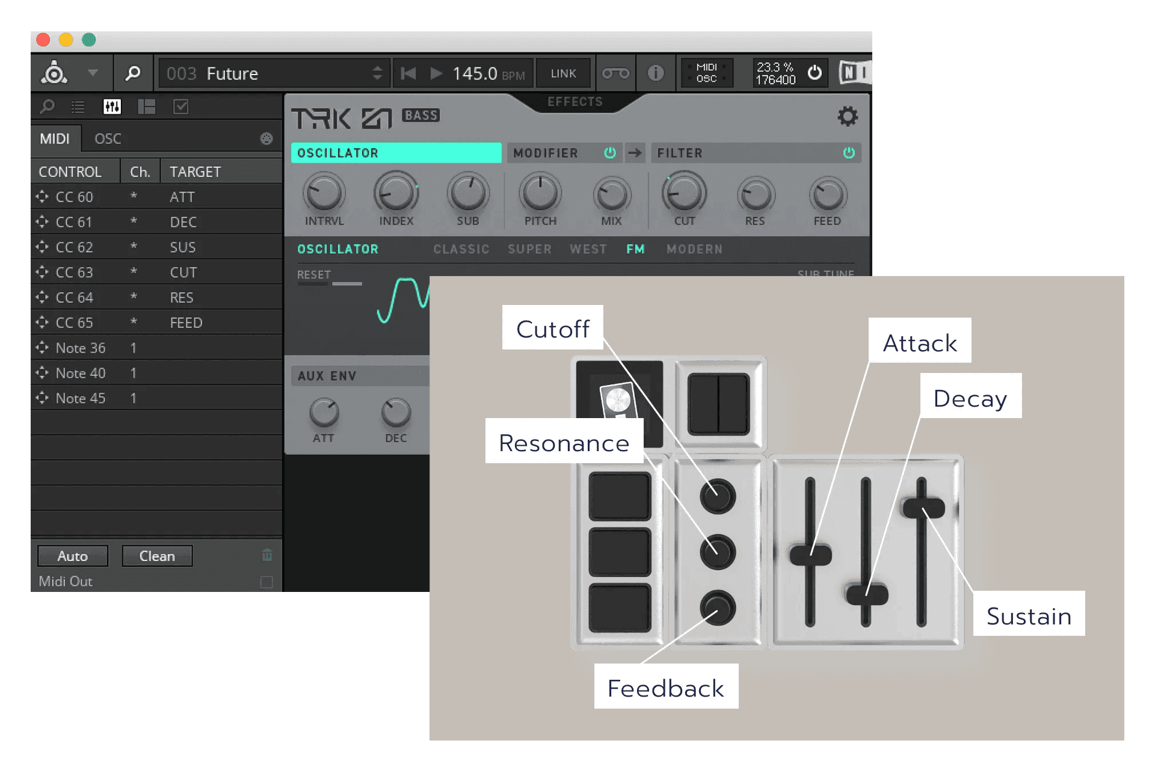Click the INTRVL knob
Image resolution: width=1155 pixels, height=770 pixels.
click(x=324, y=193)
